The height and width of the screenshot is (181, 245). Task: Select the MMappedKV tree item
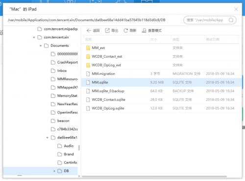(x=68, y=88)
